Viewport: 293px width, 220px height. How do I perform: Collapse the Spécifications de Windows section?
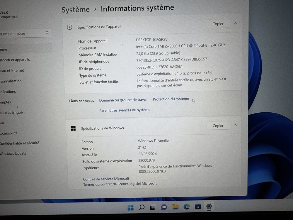coord(235,125)
